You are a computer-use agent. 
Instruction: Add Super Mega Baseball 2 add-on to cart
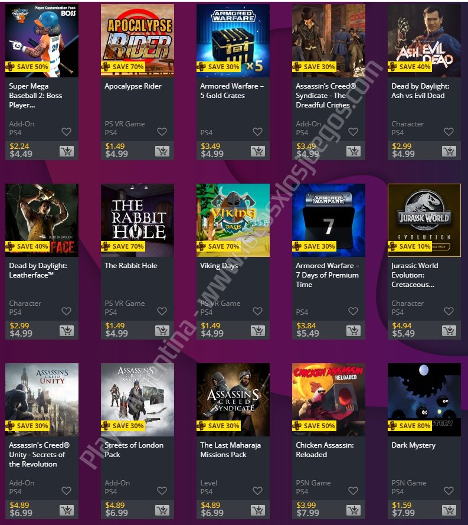pos(67,151)
